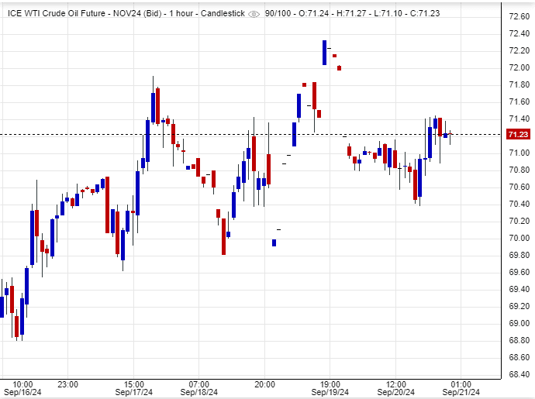The height and width of the screenshot is (399, 535).
Task: Select the 68.40 price axis label
Action: point(518,374)
